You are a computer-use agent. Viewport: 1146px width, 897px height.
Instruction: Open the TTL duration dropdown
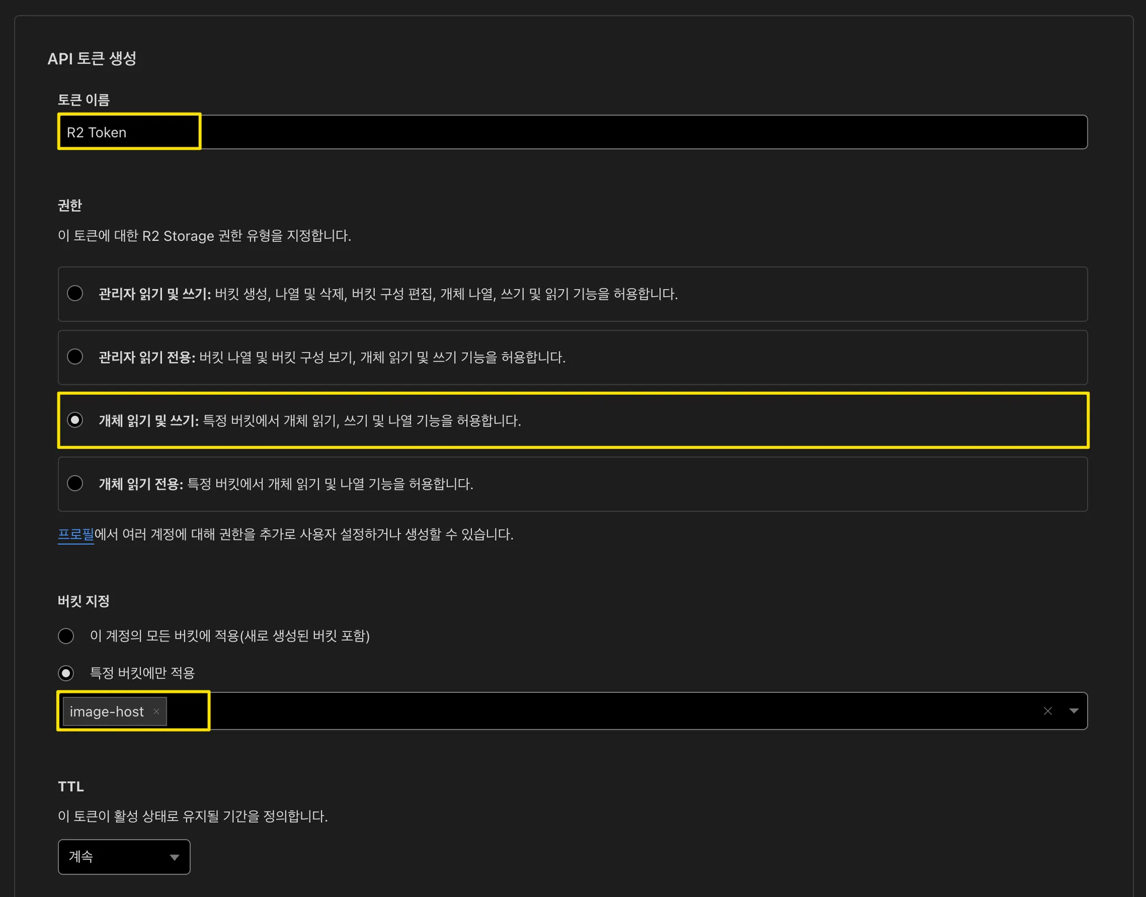[x=124, y=856]
